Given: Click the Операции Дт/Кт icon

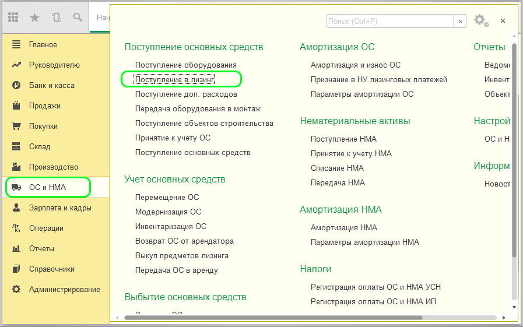Looking at the screenshot, I should tap(16, 228).
